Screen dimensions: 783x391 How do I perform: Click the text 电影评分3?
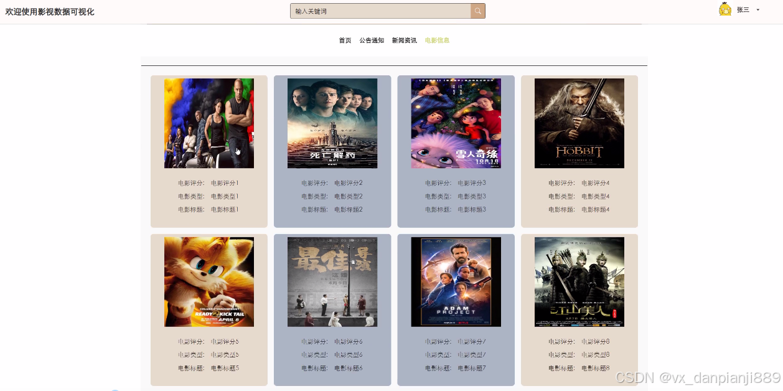click(472, 184)
